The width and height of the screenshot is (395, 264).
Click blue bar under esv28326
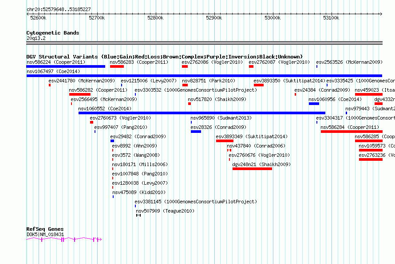point(196,132)
